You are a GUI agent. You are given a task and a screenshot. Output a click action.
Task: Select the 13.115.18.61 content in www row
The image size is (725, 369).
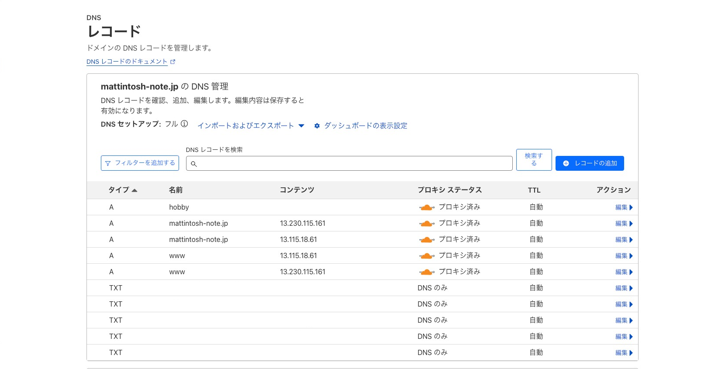click(298, 255)
